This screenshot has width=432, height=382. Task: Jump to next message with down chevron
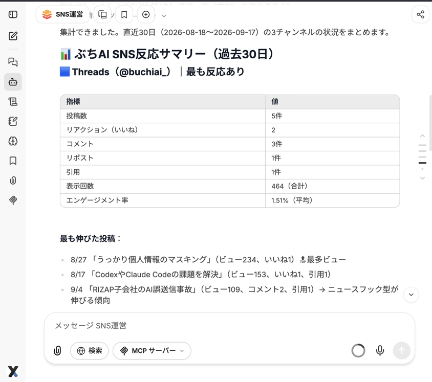(x=422, y=178)
